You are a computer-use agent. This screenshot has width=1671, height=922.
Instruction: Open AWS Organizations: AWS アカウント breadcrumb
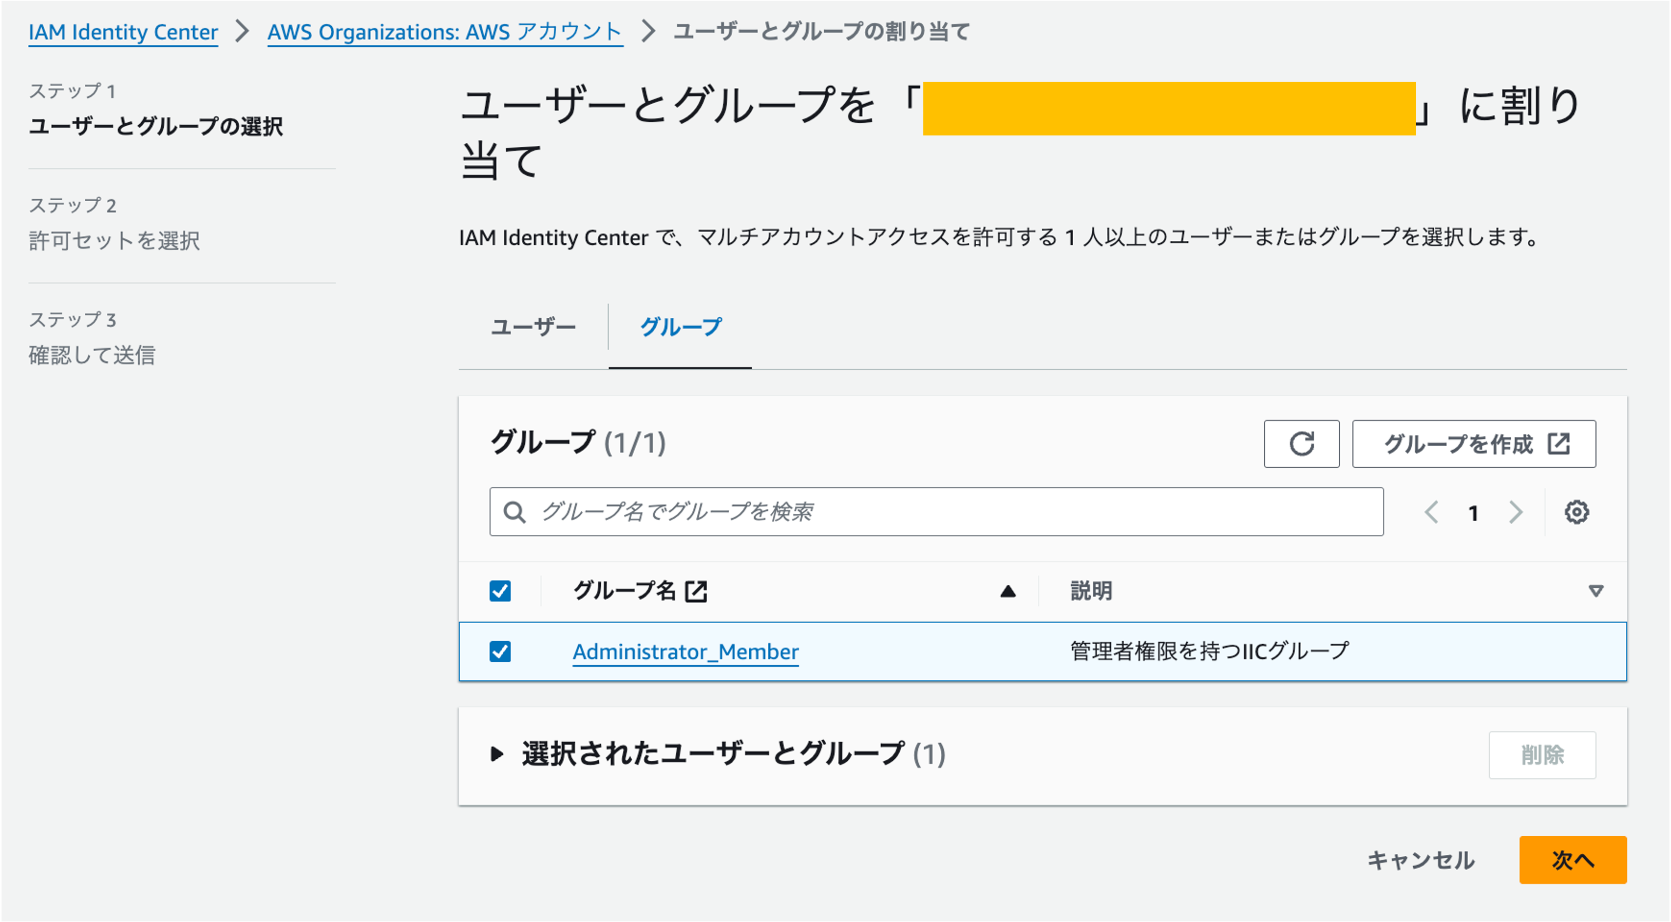click(x=445, y=32)
